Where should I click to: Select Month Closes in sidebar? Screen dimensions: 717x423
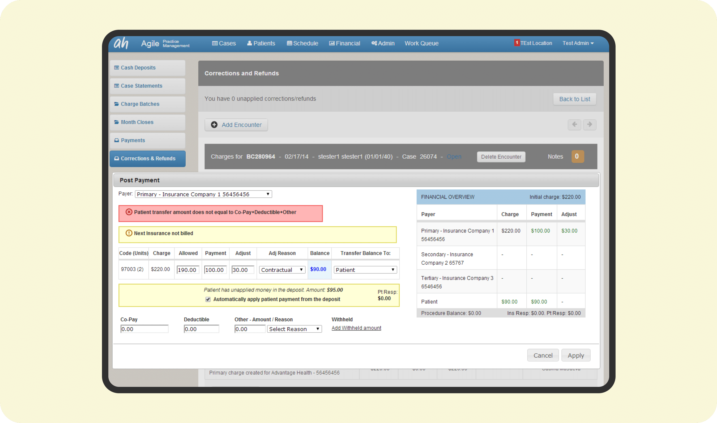pos(148,122)
